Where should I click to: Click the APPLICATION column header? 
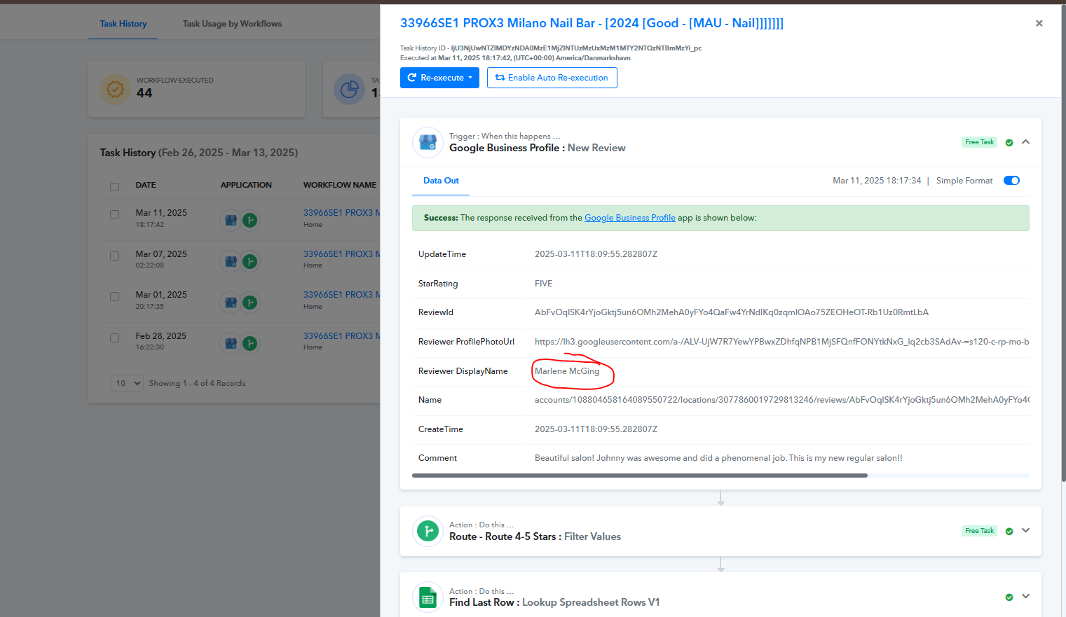246,185
